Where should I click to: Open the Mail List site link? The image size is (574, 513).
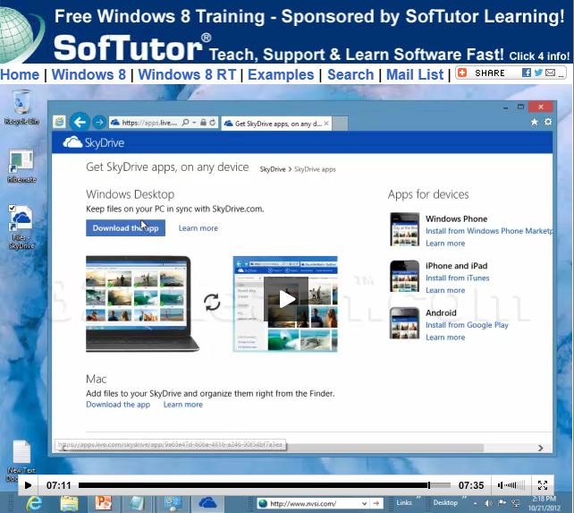pos(415,75)
